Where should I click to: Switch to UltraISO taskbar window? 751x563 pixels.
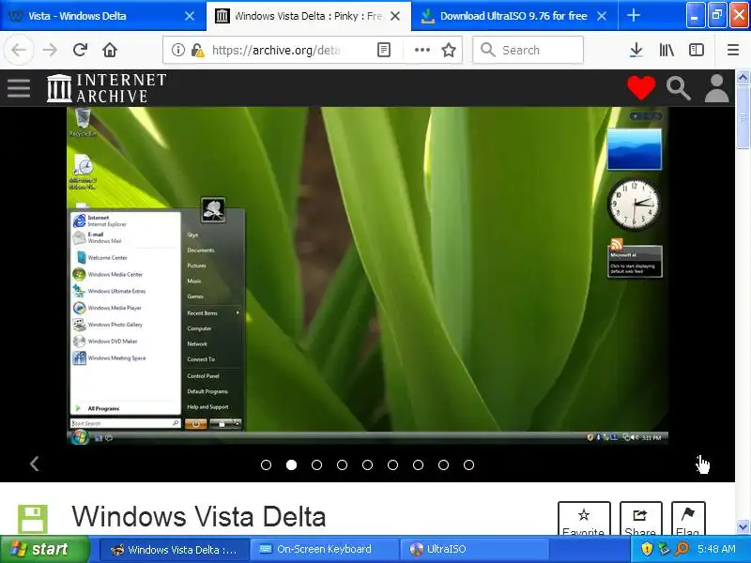point(474,550)
